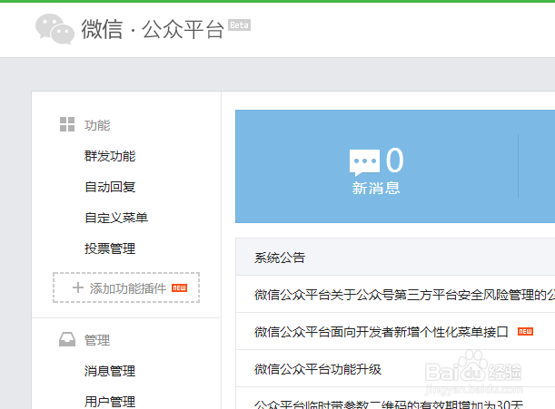Select the 功能 section header
Screen dimensions: 555x409
(97, 125)
